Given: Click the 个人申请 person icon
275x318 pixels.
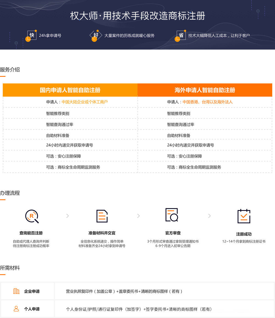Looking at the screenshot, I should click(x=16, y=309).
